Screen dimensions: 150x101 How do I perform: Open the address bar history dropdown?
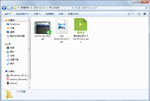[73, 8]
